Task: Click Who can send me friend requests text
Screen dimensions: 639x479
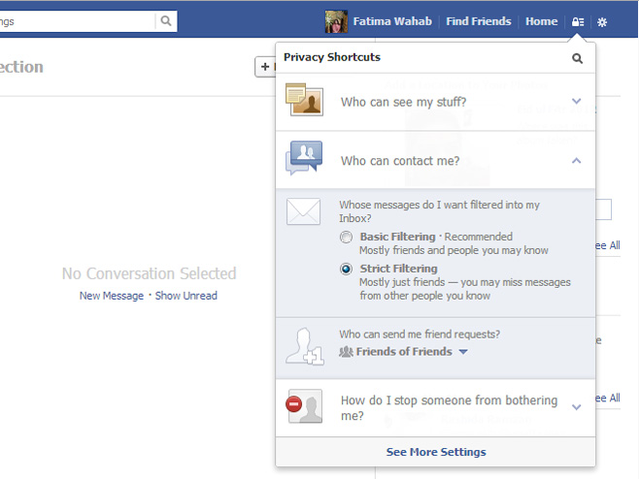Action: click(x=420, y=335)
